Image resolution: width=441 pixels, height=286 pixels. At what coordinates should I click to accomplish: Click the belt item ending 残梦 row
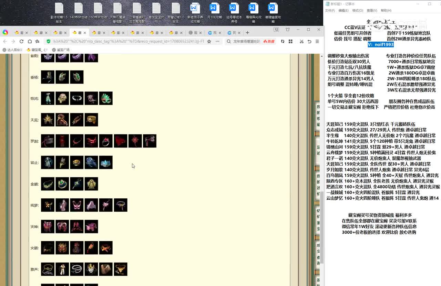point(121,205)
